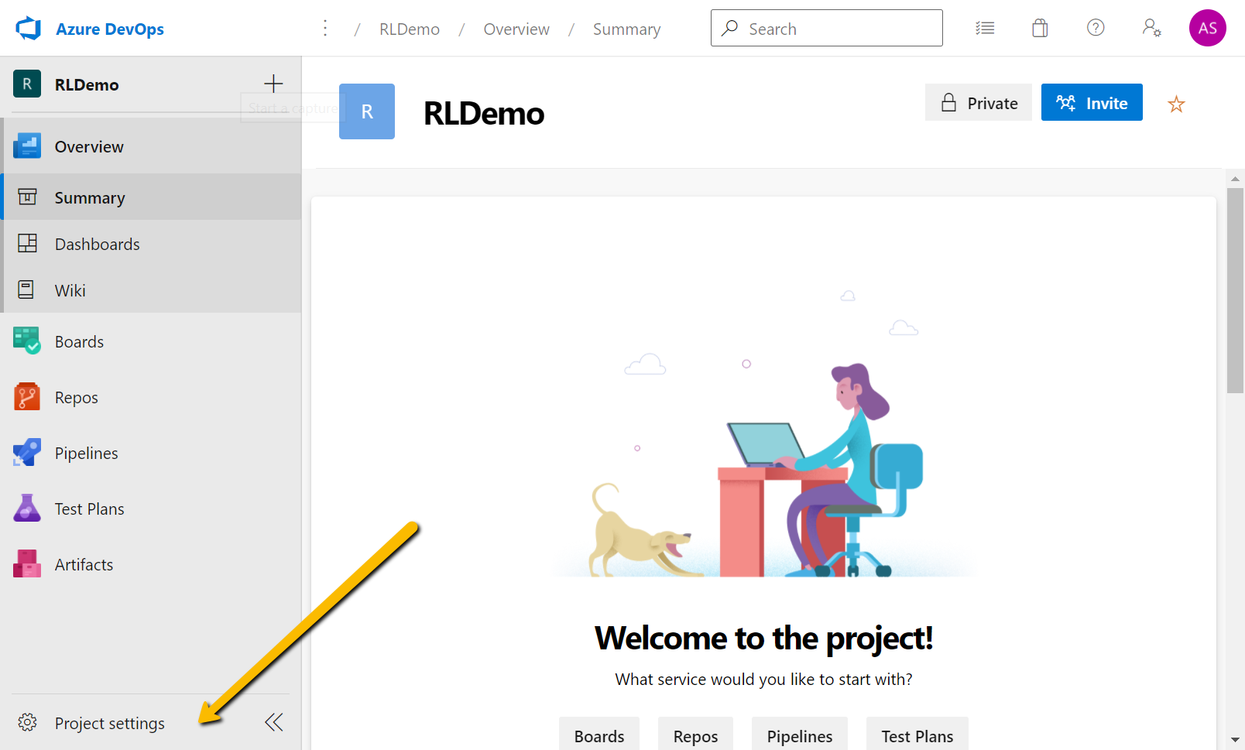Click the plus icon to add new item
The image size is (1245, 750).
[273, 84]
